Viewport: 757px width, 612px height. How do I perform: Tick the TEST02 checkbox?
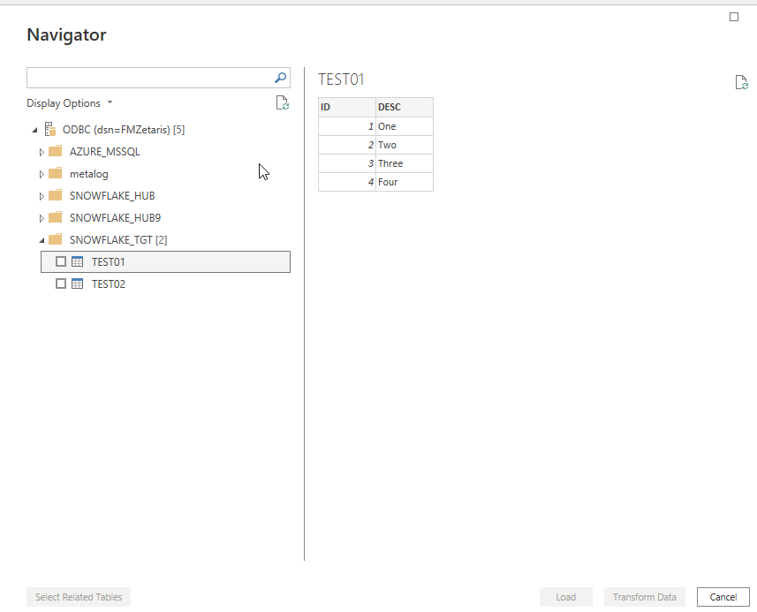pos(61,283)
